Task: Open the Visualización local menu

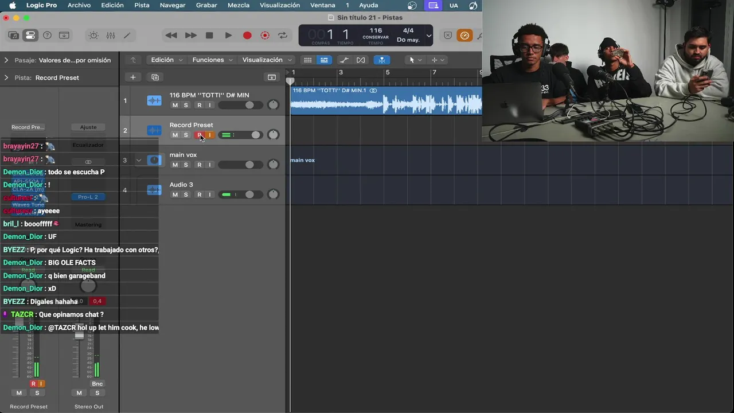Action: [267, 60]
